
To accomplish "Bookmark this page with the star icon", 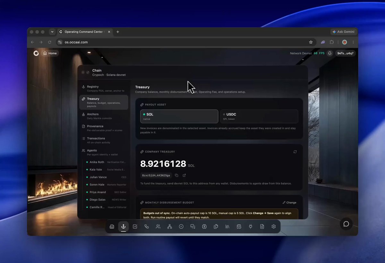I will click(311, 42).
